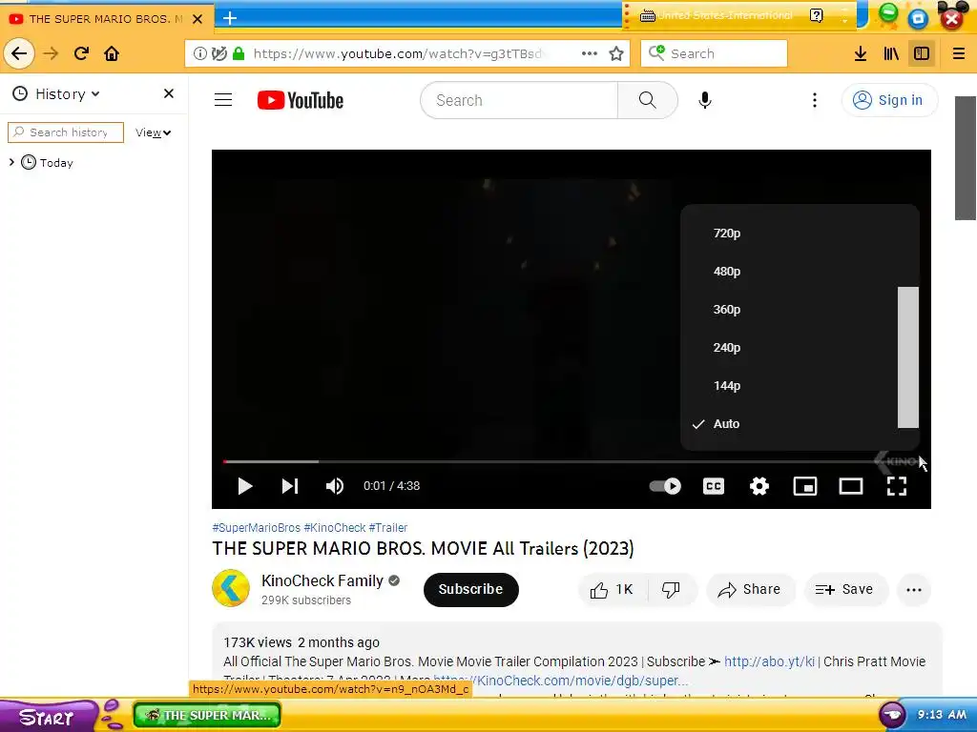977x732 pixels.
Task: Enter full screen mode
Action: [897, 486]
